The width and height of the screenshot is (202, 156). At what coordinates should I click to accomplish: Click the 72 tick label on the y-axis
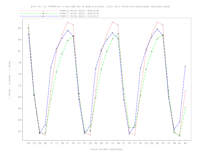tap(19, 85)
